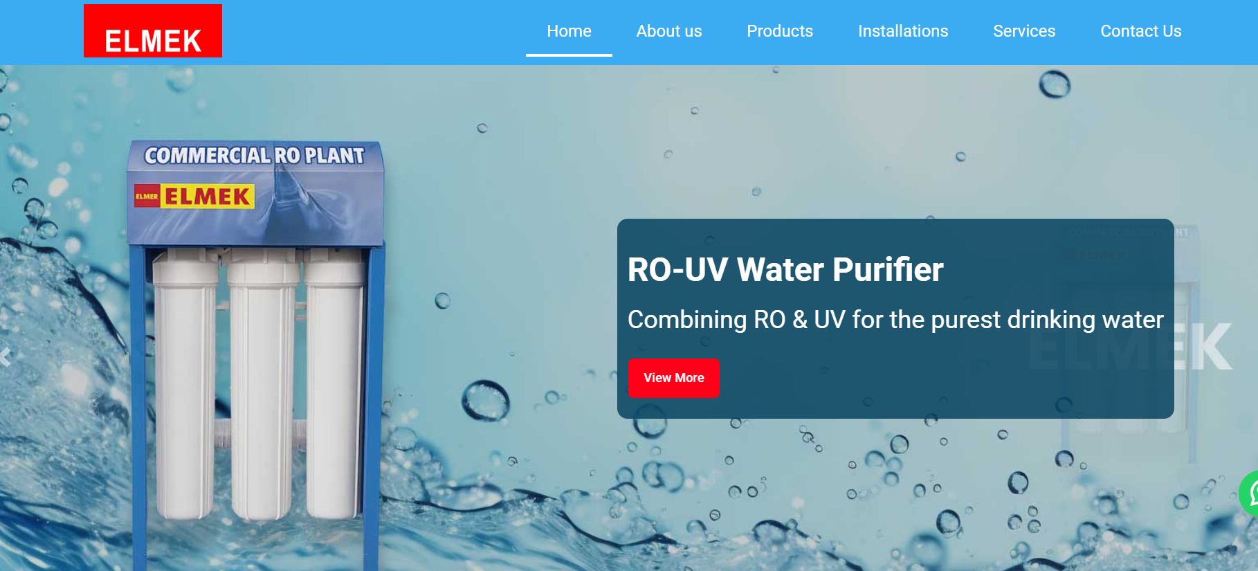Open the WhatsApp chat icon

[1250, 493]
